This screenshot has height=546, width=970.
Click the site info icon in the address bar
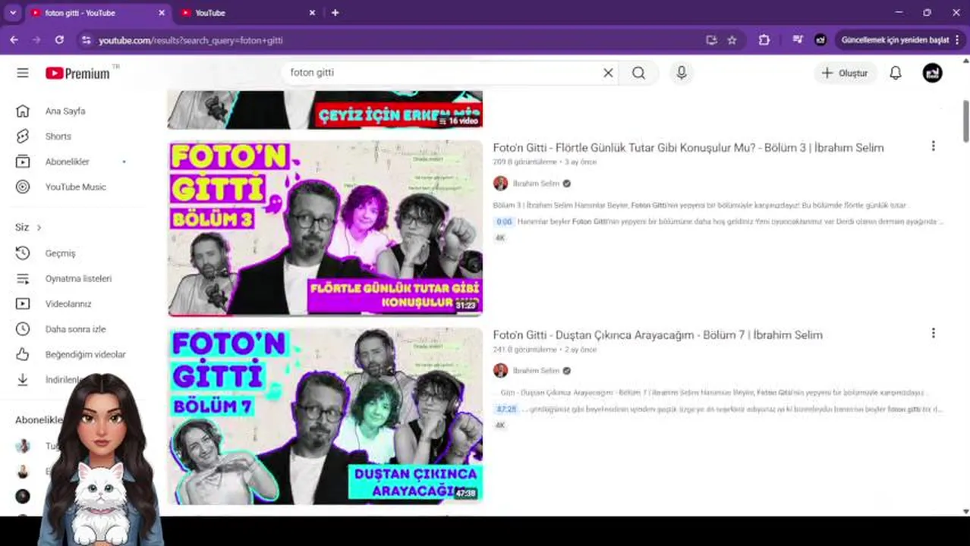[x=85, y=40]
